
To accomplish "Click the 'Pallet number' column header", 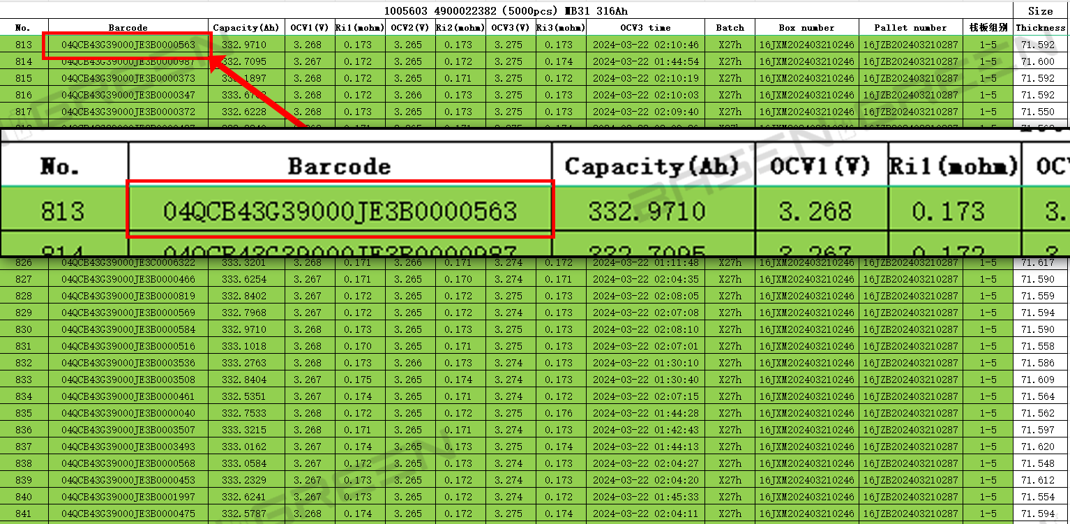I will point(910,27).
